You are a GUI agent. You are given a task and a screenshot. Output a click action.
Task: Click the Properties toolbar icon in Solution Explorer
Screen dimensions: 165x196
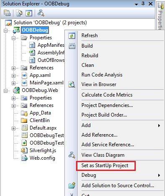pos(7,13)
